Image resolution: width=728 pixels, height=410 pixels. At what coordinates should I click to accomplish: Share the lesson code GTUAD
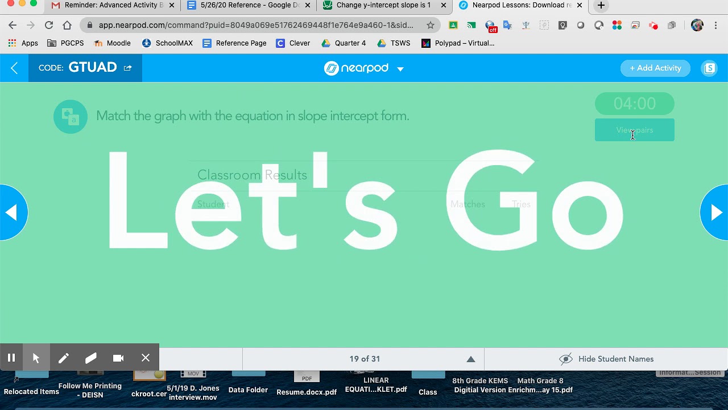pyautogui.click(x=128, y=68)
